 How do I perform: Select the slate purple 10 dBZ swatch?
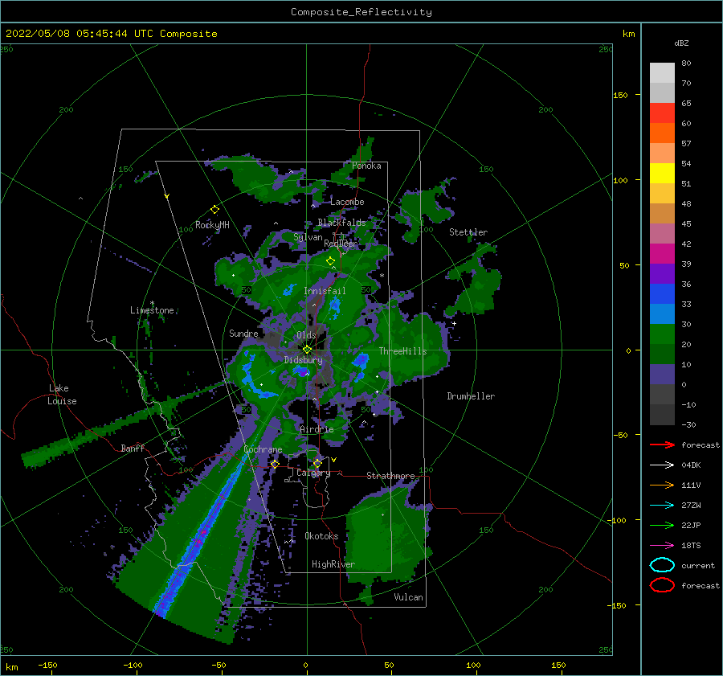pyautogui.click(x=662, y=375)
